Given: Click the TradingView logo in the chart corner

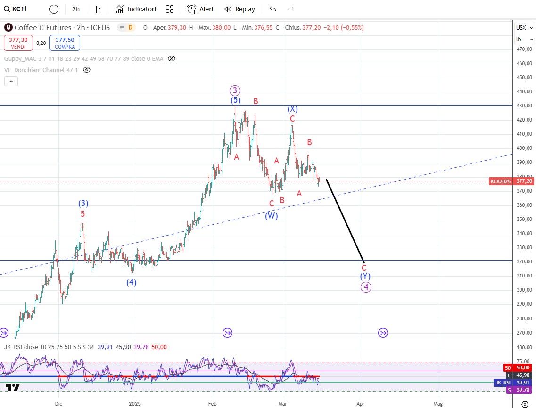Looking at the screenshot, I should (x=13, y=387).
